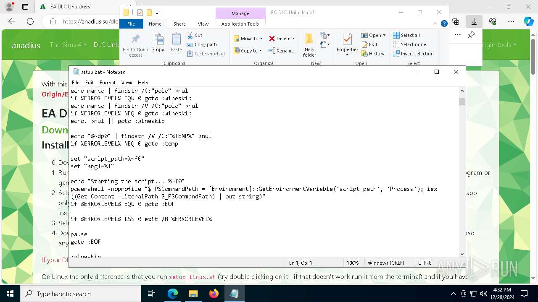
Task: Open Edge Browser essentials heart icon
Action: click(493, 21)
